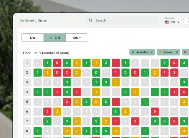Open red S unit on floor 2
This screenshot has width=189, height=138.
[x=174, y=73]
